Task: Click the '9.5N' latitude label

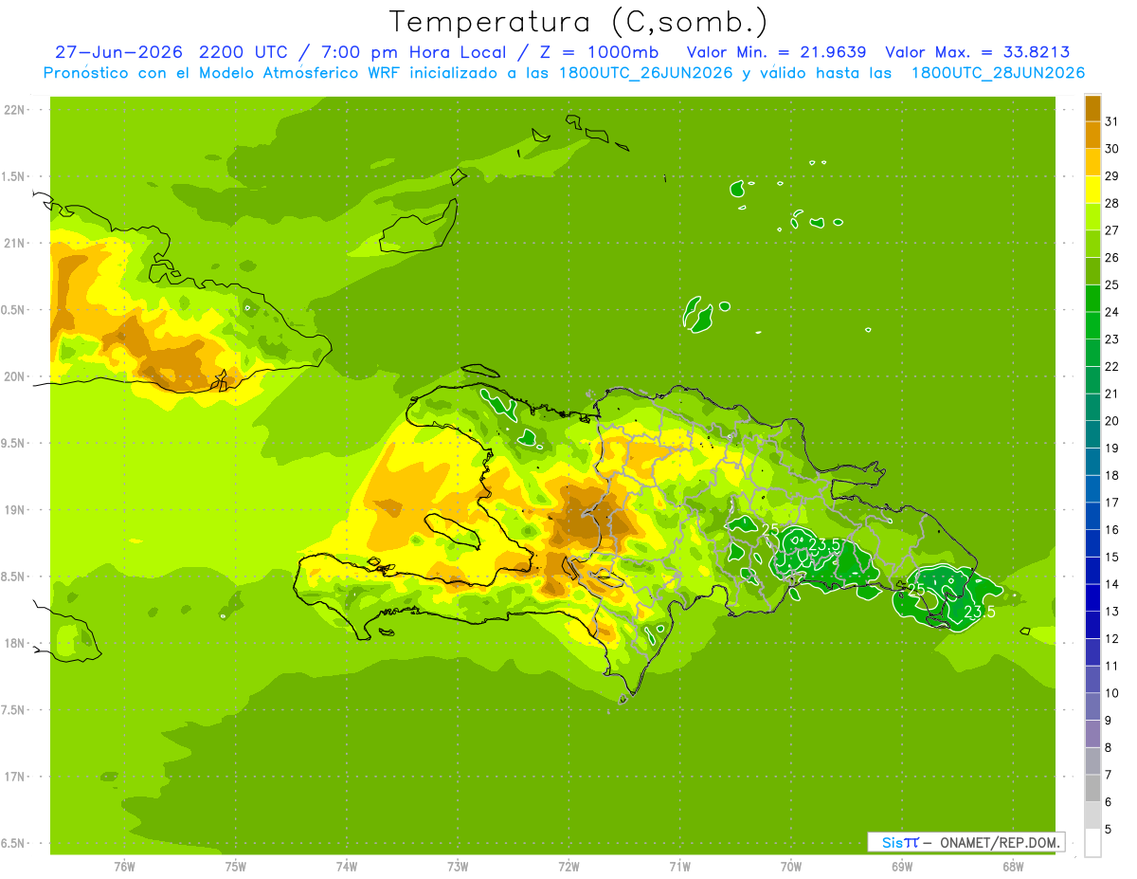Action: tap(14, 443)
